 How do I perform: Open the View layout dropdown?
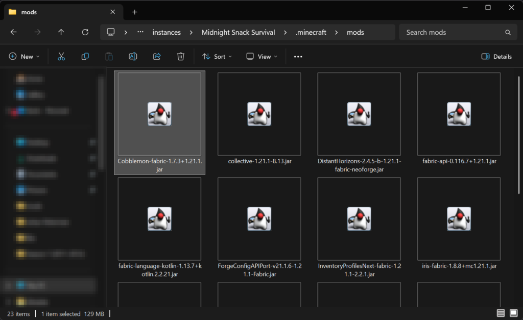click(x=261, y=57)
